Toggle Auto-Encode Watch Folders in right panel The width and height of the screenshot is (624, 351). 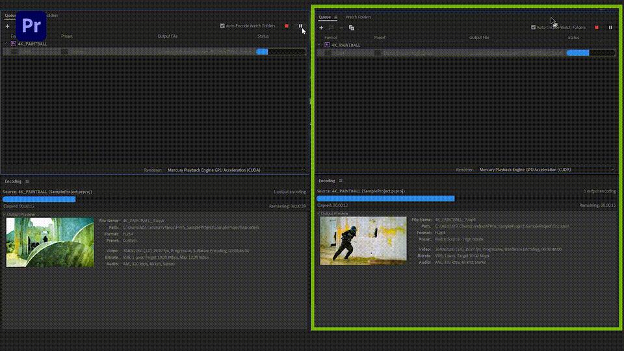[x=534, y=27]
